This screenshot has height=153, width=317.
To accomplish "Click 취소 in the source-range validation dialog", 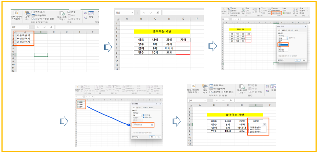I will pyautogui.click(x=158, y=137).
